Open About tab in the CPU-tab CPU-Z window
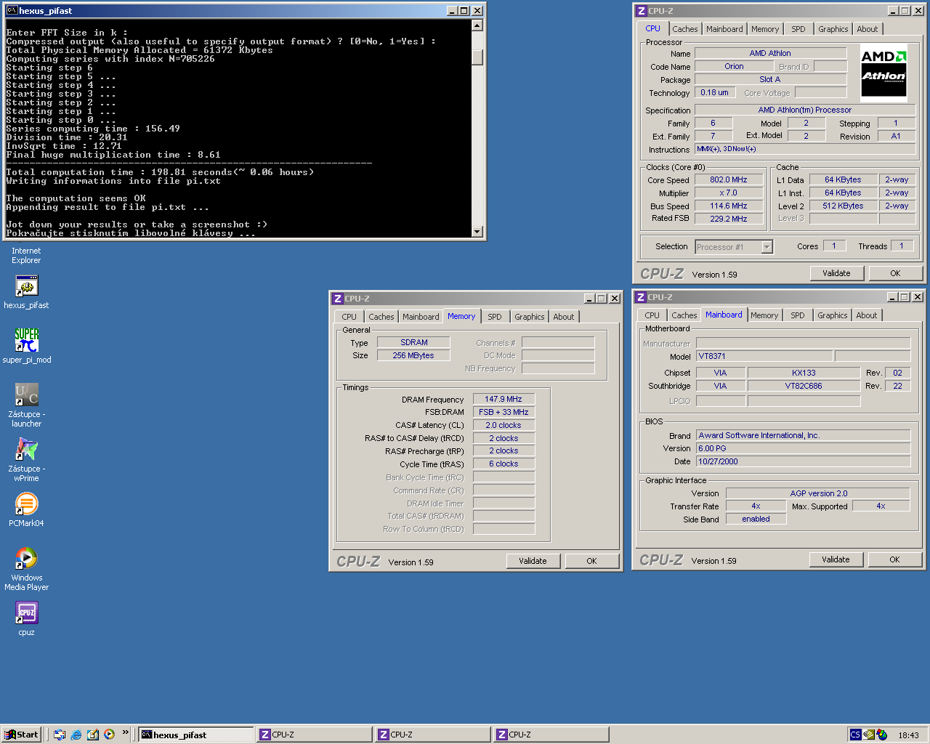The height and width of the screenshot is (744, 930). pos(868,29)
